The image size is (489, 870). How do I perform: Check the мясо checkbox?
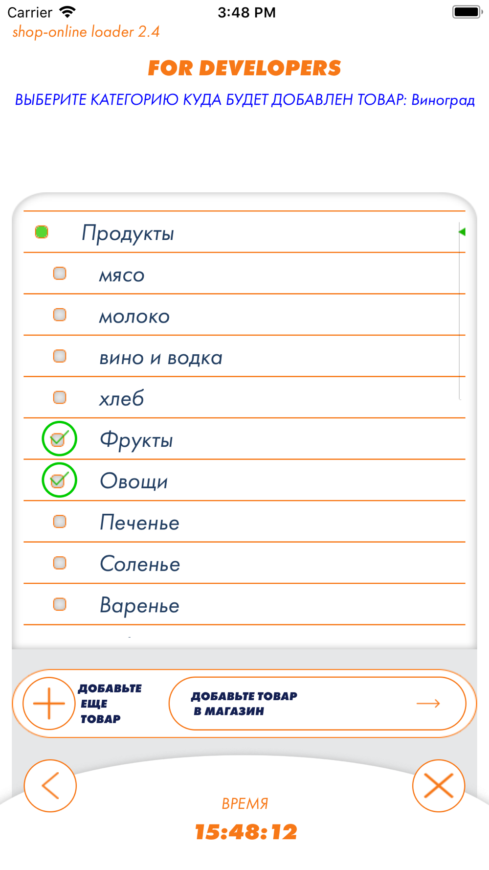point(60,273)
